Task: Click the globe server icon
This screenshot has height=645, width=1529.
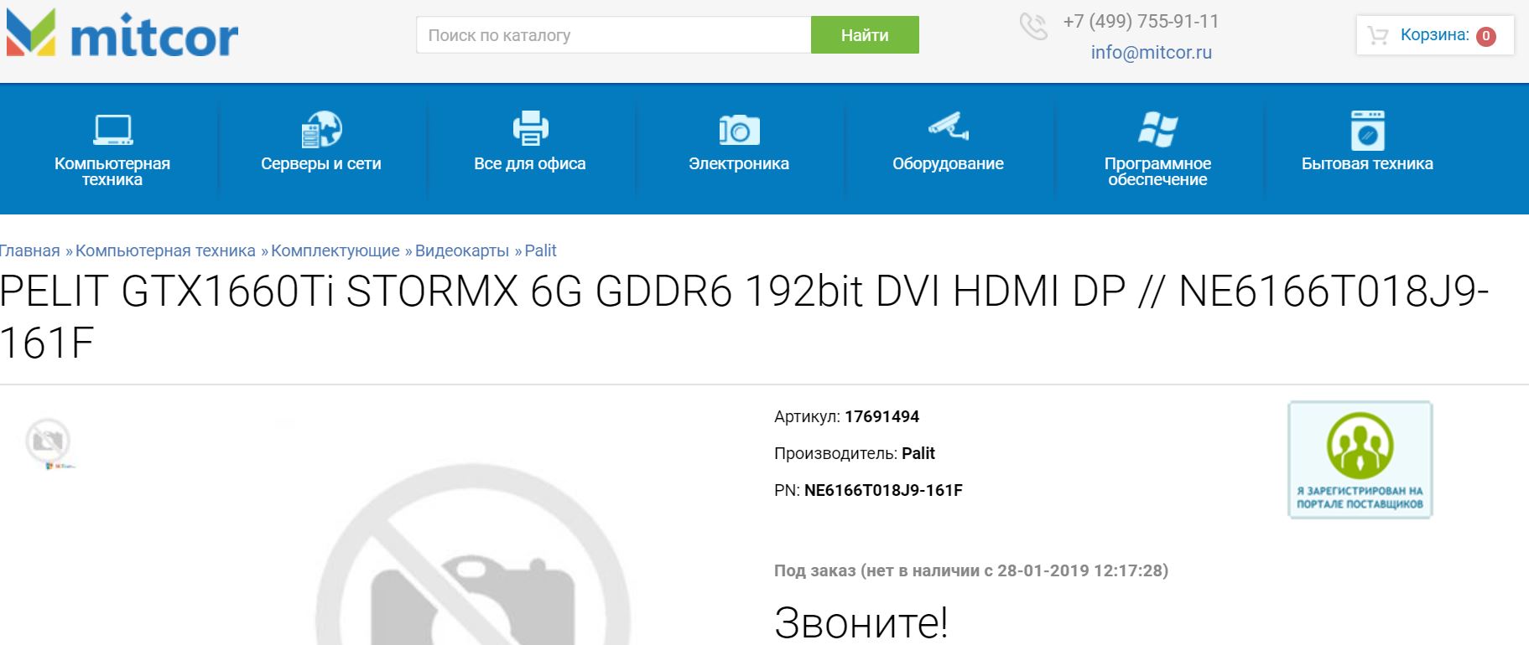Action: coord(321,129)
